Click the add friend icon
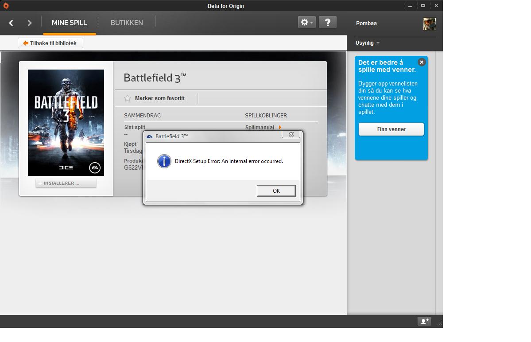Screen dimensions: 531x342 424,321
